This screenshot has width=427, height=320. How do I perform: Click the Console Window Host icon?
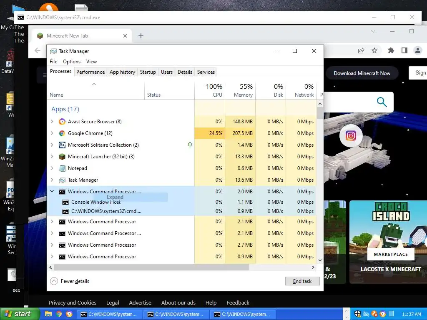pyautogui.click(x=65, y=202)
